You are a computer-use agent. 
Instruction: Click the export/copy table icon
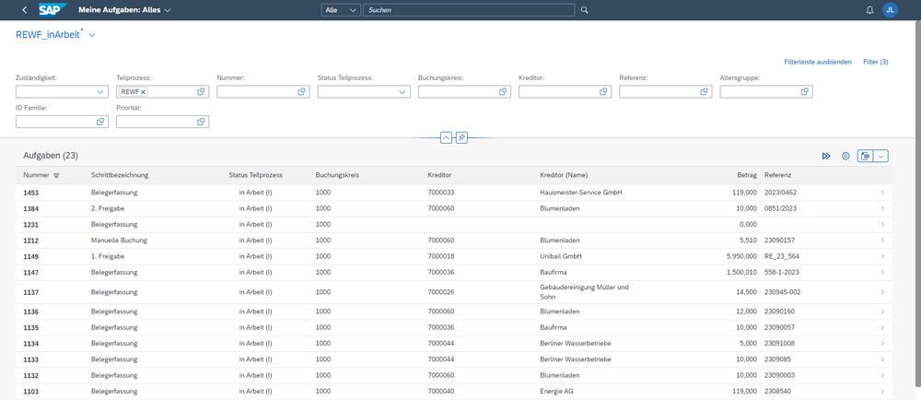(865, 157)
